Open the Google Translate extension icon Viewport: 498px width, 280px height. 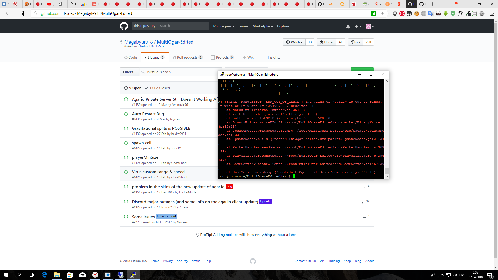pyautogui.click(x=431, y=13)
